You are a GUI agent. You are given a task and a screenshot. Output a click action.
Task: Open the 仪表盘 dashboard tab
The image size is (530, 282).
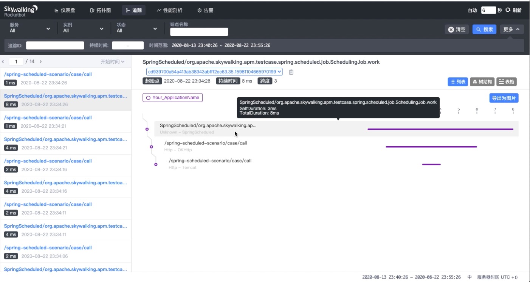pyautogui.click(x=65, y=11)
